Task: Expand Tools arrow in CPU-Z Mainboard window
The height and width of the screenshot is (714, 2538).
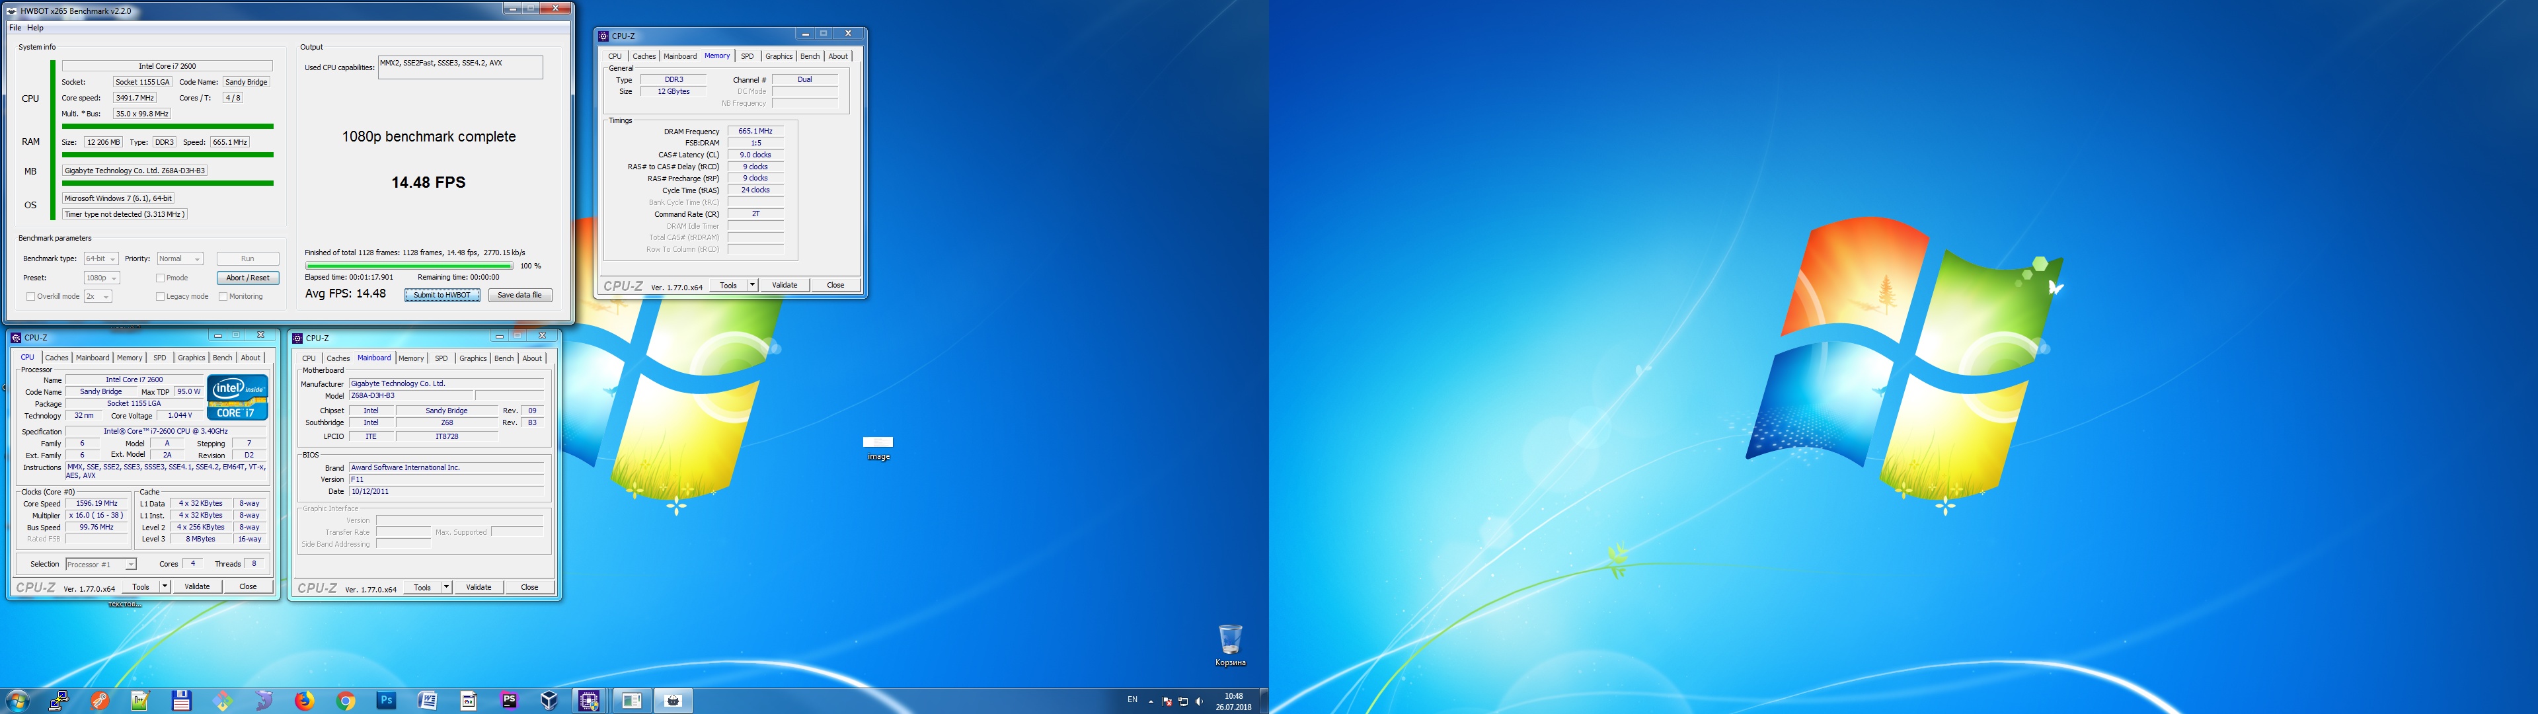Action: point(446,587)
